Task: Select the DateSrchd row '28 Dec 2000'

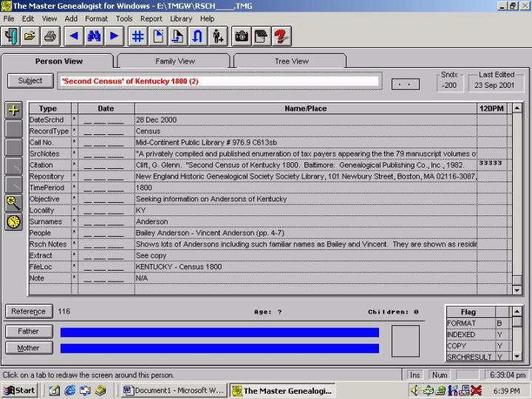Action: point(270,120)
